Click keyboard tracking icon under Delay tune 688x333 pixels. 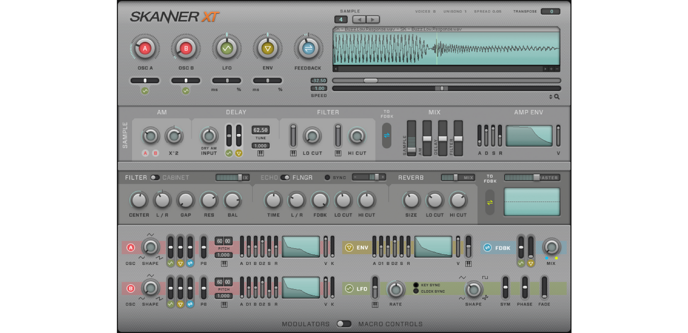click(260, 153)
